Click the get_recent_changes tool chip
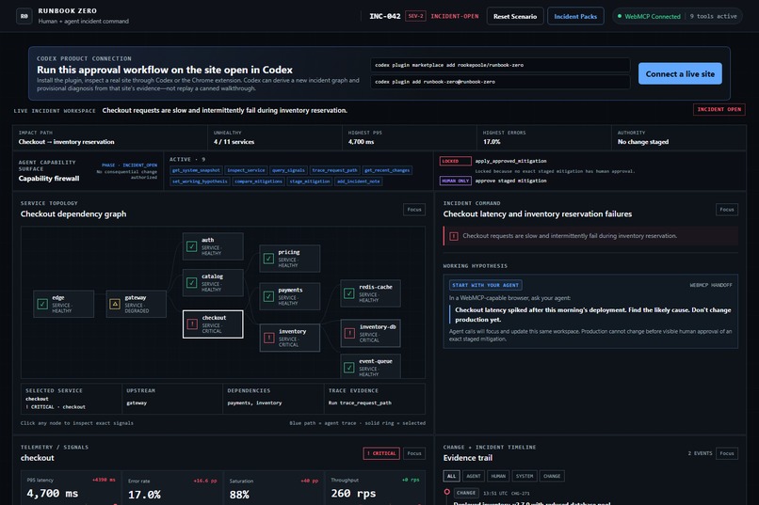Screen dimensions: 759x505 pos(387,170)
